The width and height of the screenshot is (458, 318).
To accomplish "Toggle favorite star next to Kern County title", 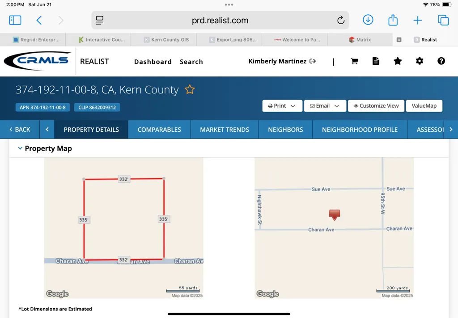I will pyautogui.click(x=190, y=89).
